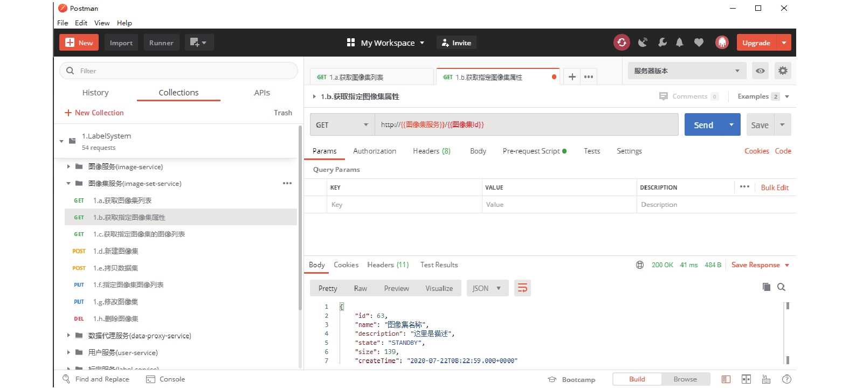Open manage environments gear icon
Viewport: 849px width, 389px height.
[x=783, y=71]
